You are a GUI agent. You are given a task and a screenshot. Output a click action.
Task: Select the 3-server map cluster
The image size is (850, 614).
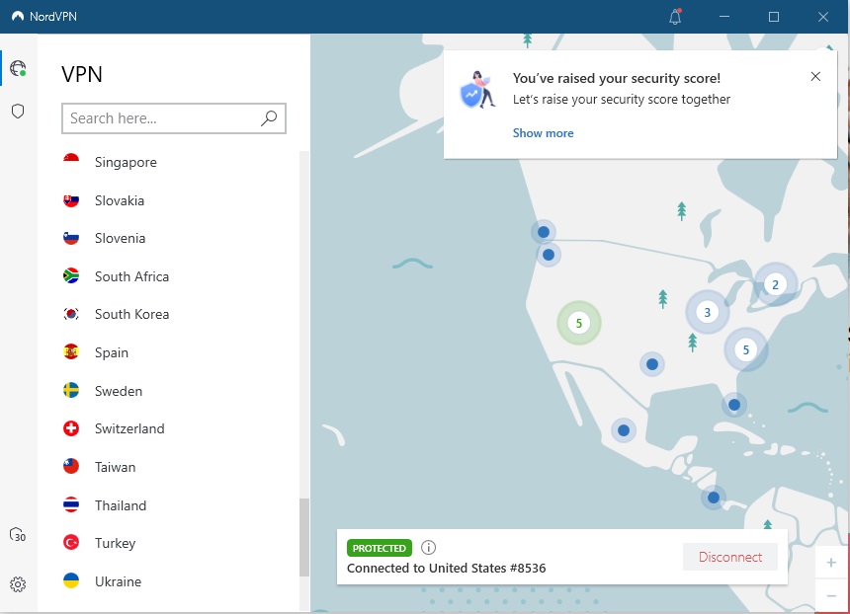[707, 312]
